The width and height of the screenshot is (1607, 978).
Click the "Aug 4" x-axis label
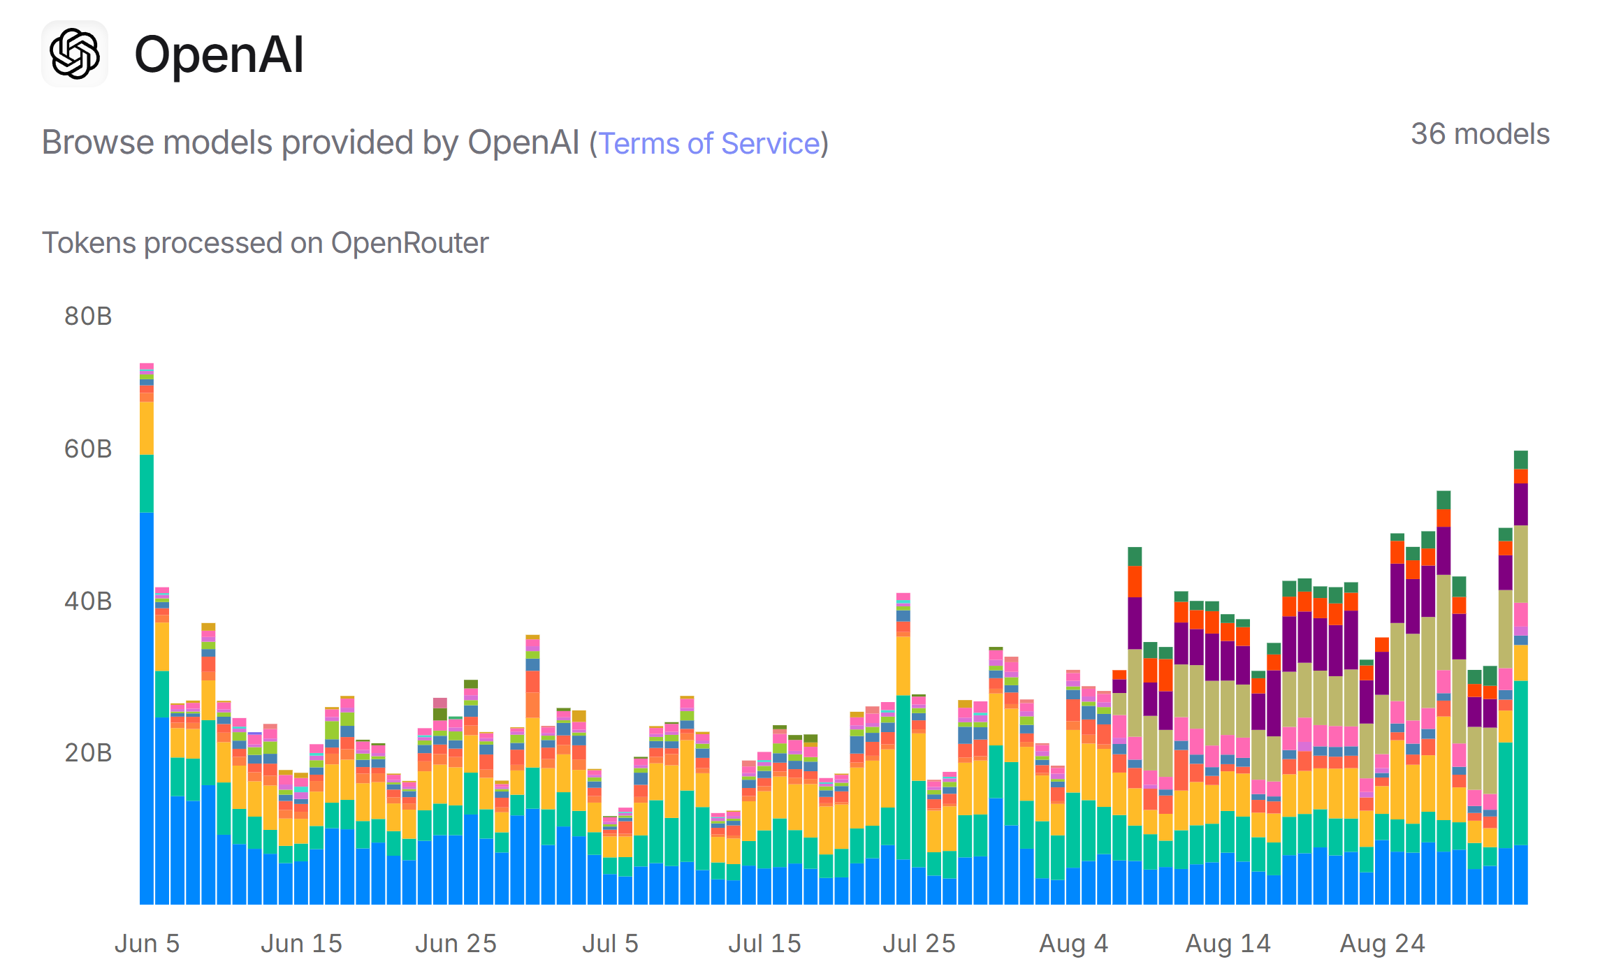[x=1073, y=944]
